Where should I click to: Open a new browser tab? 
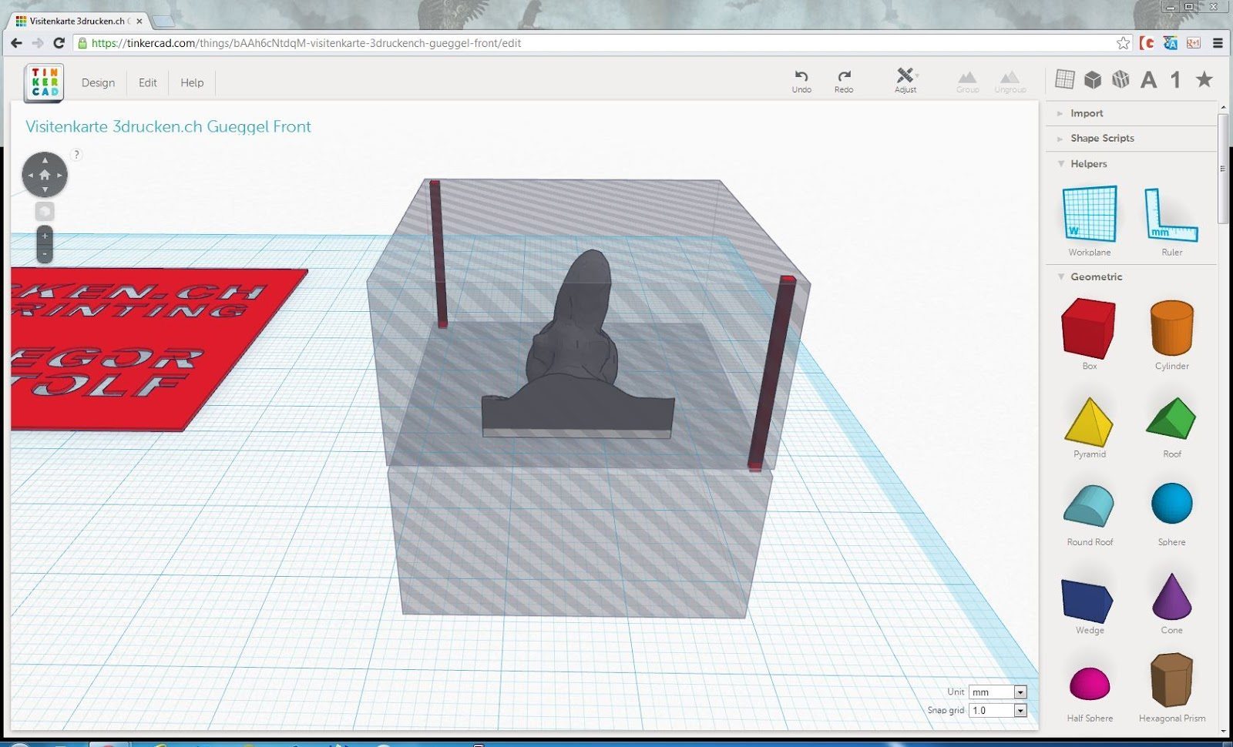pyautogui.click(x=163, y=22)
